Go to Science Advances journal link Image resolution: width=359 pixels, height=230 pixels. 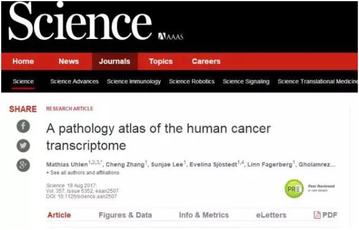coord(74,81)
